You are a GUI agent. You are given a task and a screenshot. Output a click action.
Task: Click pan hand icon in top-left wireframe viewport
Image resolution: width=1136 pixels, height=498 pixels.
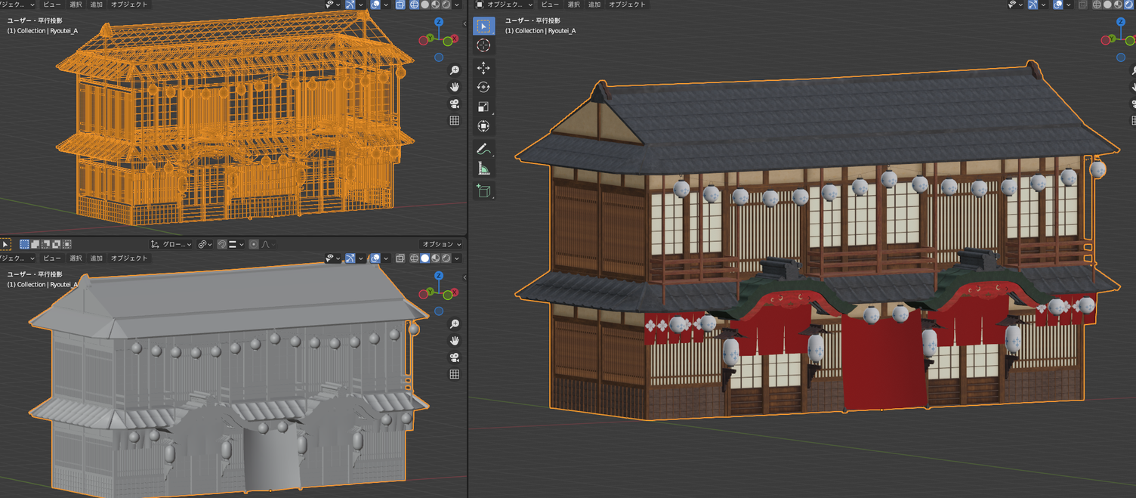pos(455,87)
